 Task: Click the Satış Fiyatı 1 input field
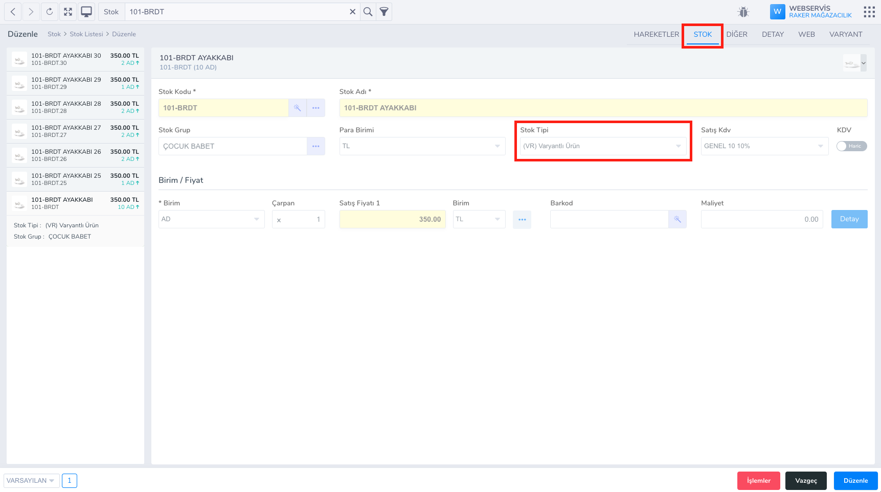click(x=392, y=219)
